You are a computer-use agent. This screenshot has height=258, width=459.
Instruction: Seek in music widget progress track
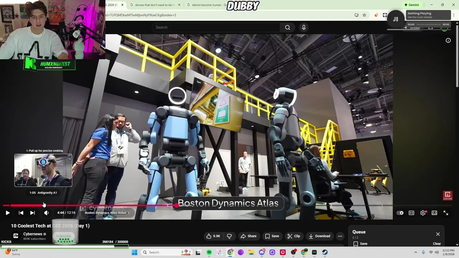coord(428,24)
